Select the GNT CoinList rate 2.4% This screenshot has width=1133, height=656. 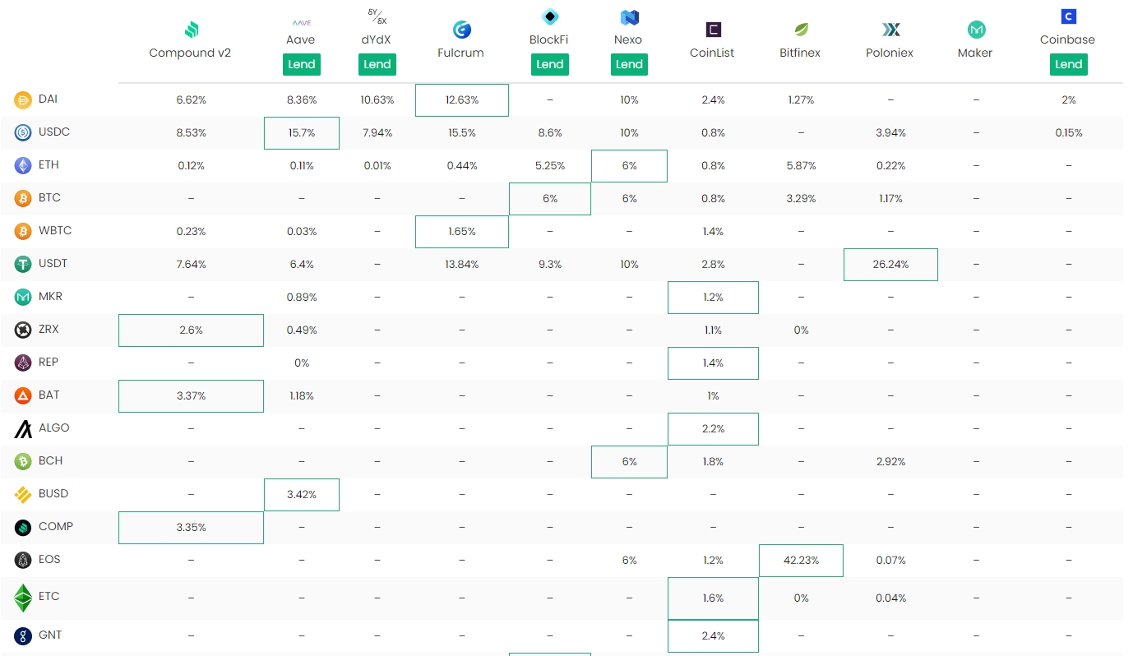(713, 636)
